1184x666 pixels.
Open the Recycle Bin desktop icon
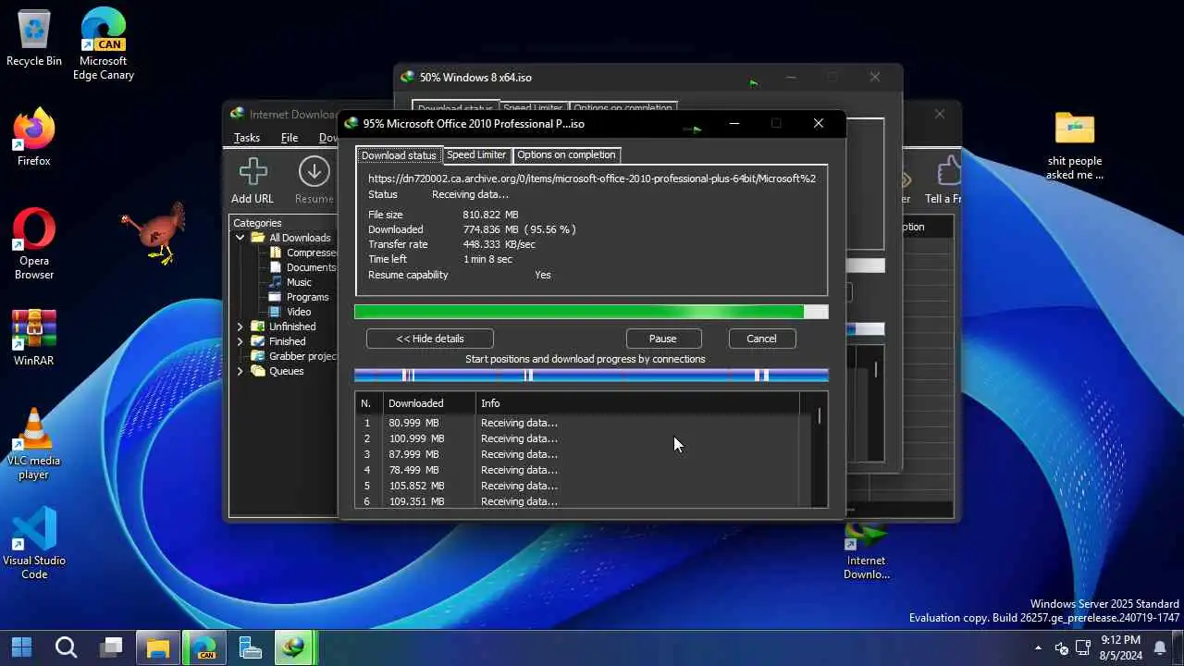click(x=34, y=38)
